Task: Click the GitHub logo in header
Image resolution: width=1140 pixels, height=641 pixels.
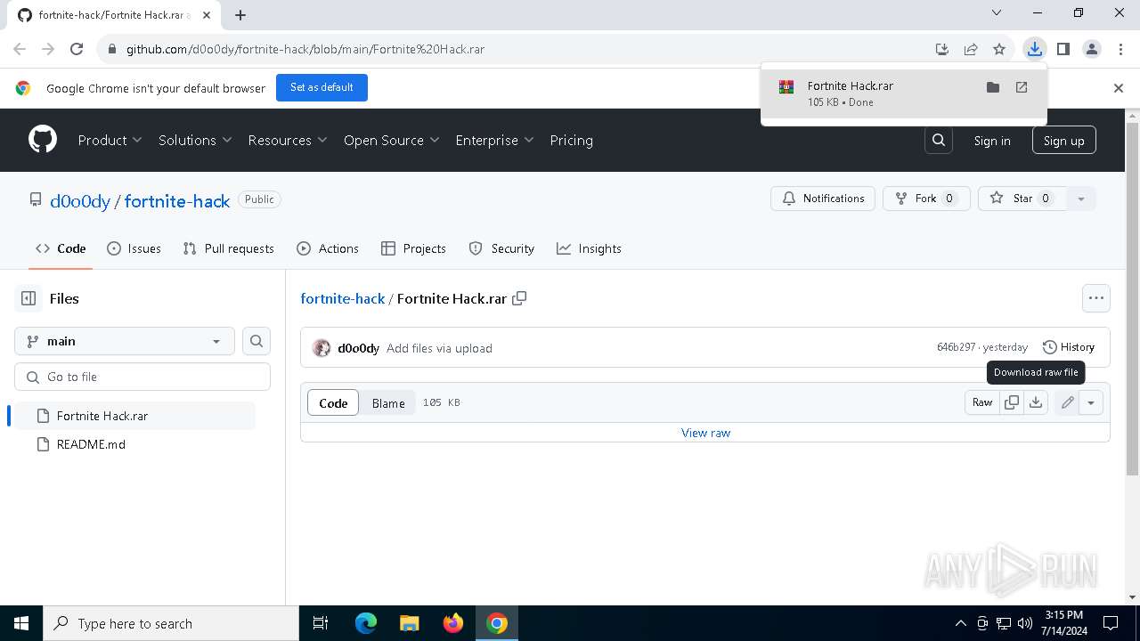Action: (43, 140)
